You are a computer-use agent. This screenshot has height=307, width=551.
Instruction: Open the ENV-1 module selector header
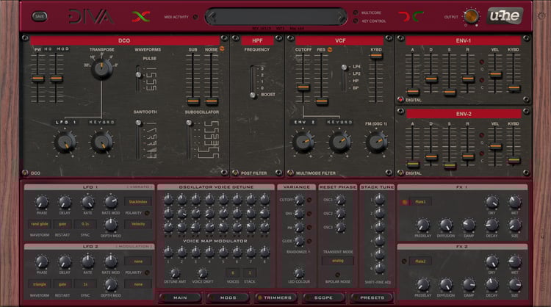(x=463, y=40)
